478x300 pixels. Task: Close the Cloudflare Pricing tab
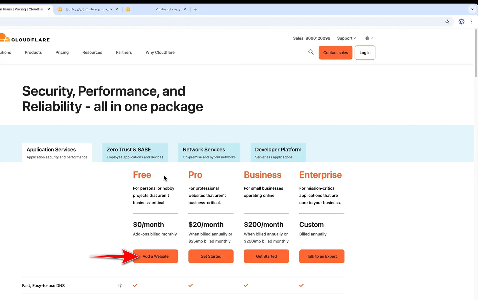pos(49,9)
